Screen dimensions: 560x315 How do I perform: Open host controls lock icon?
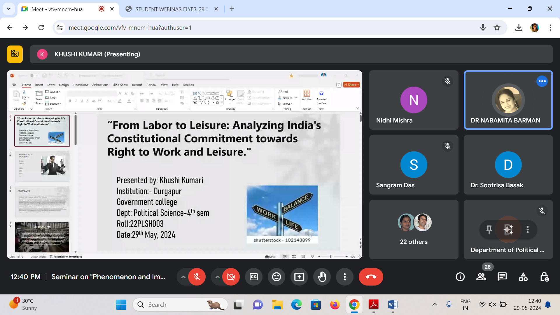pos(544,277)
